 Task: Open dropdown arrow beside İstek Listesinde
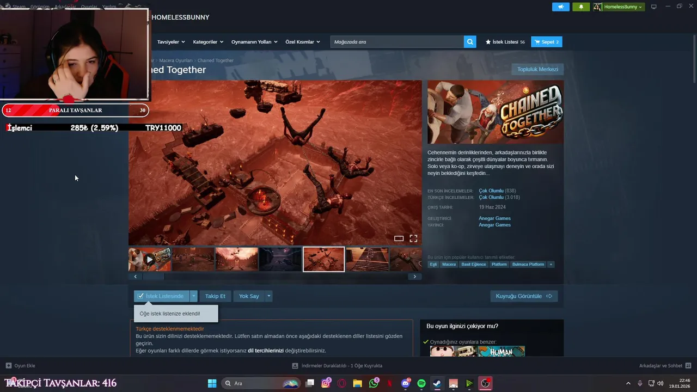point(193,296)
